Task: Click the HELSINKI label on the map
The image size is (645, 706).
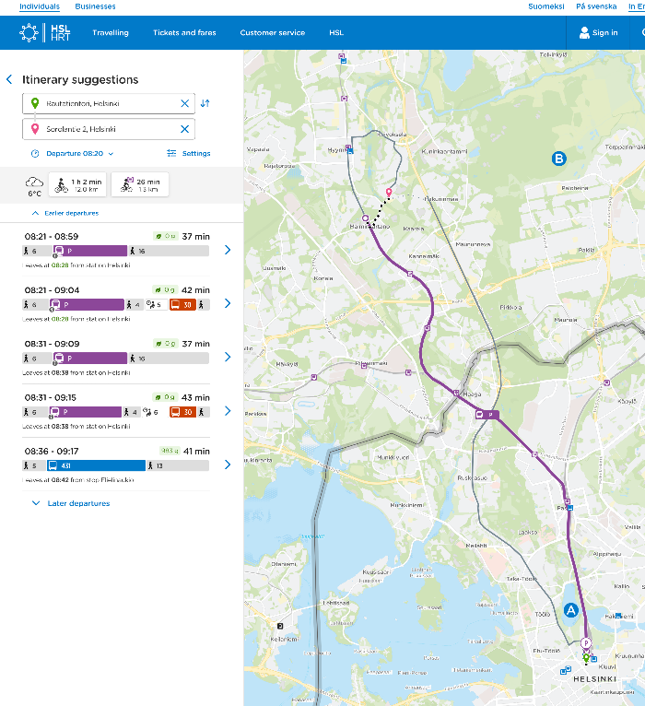Action: [x=594, y=679]
